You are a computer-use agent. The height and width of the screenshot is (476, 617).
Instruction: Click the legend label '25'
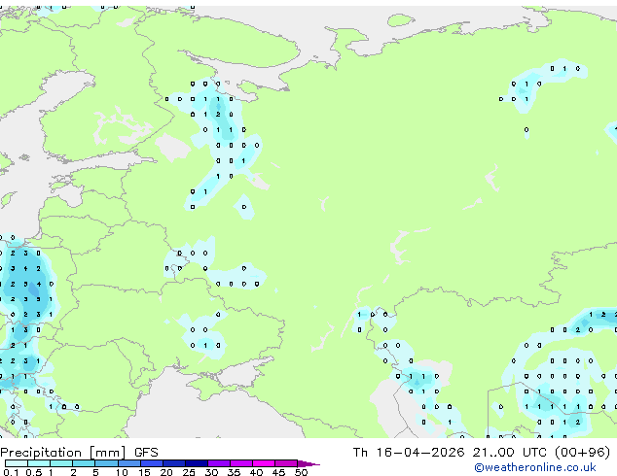[189, 472]
